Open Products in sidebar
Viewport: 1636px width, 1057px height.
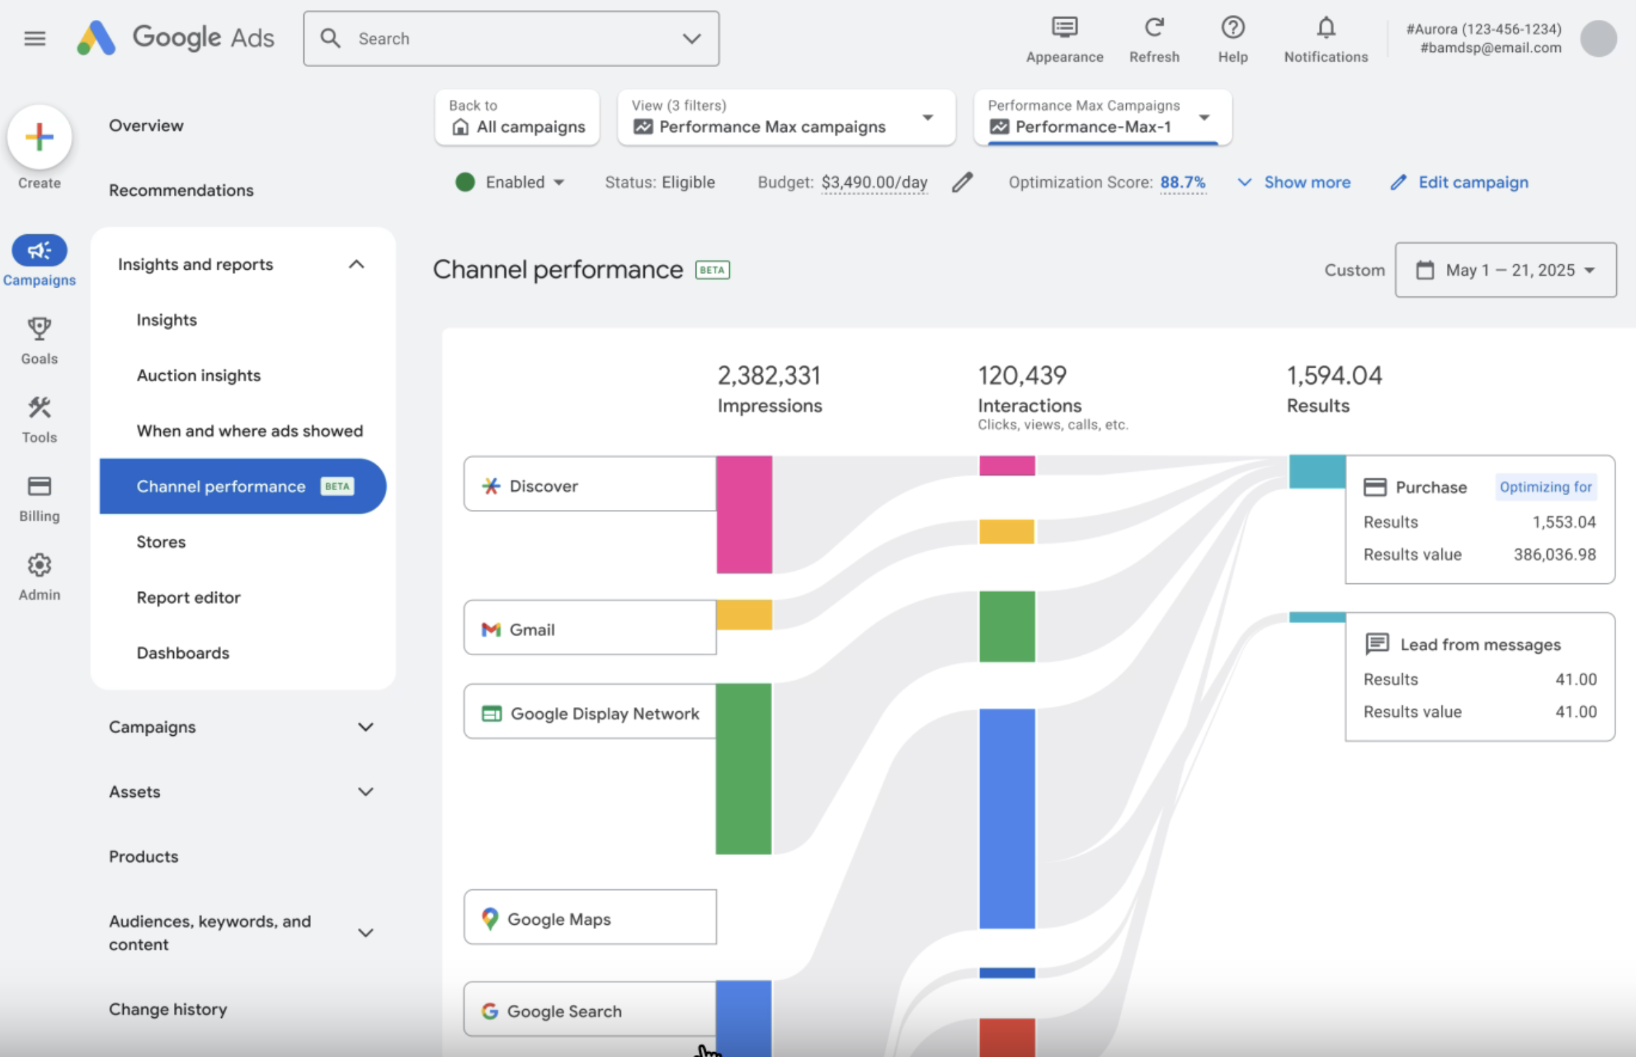[144, 856]
